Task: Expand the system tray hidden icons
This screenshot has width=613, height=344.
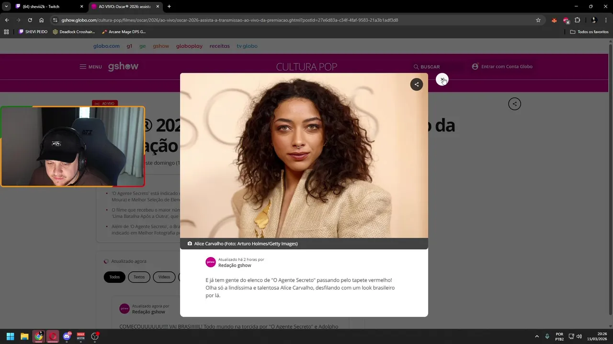Action: click(x=537, y=336)
